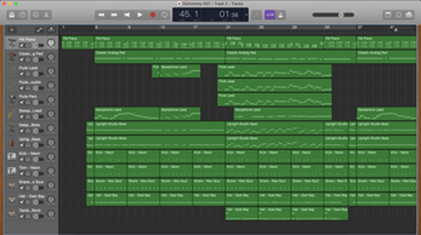Open the Media Browser
421x235 pixels.
pos(409,15)
